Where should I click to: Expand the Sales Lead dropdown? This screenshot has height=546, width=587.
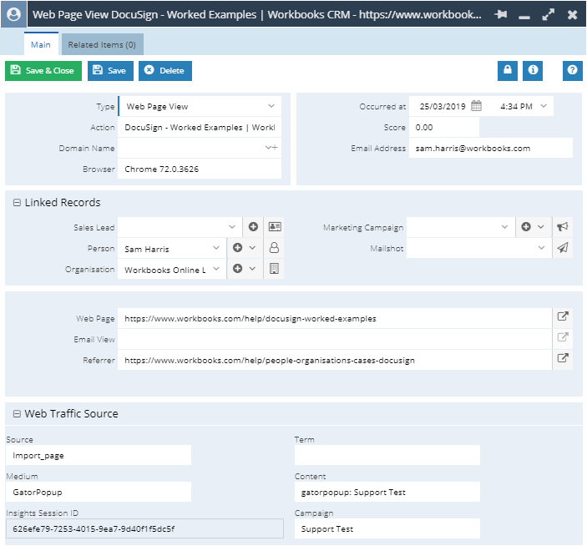point(232,227)
